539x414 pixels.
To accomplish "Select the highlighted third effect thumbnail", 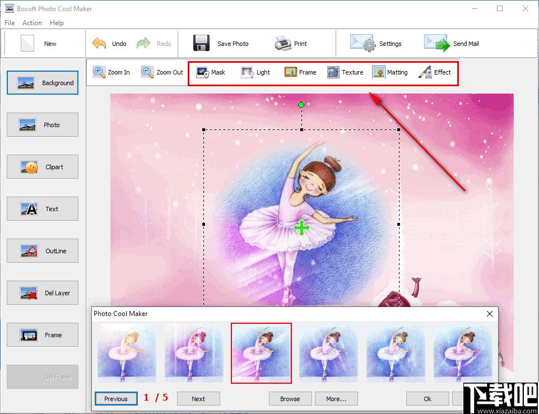I will [261, 353].
